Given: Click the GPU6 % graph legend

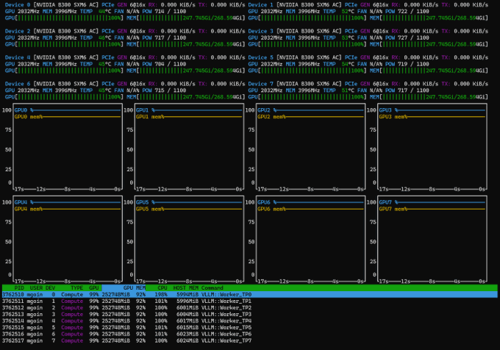Looking at the screenshot, I should pos(267,202).
